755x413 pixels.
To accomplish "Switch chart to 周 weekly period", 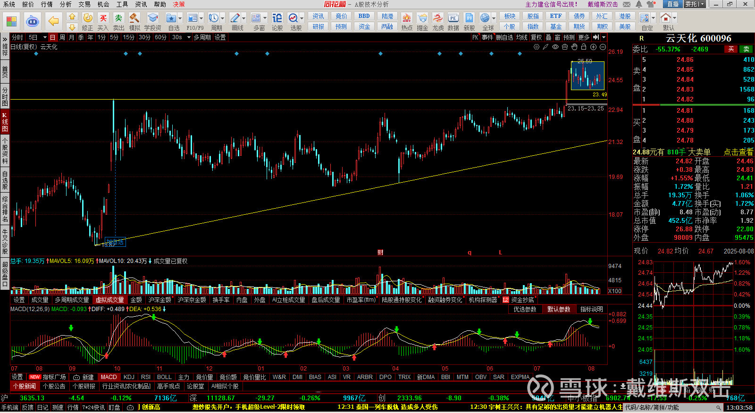I will [62, 37].
